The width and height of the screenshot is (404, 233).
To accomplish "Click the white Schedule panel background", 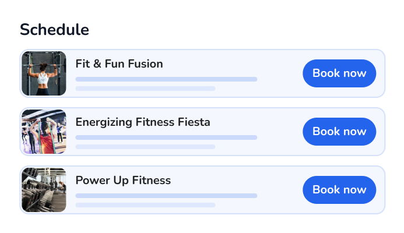I will point(233,26).
